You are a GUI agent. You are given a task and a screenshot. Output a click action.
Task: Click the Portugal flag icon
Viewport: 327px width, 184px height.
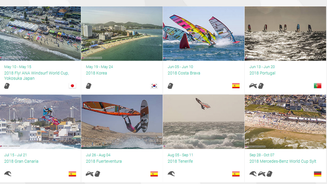(x=318, y=86)
